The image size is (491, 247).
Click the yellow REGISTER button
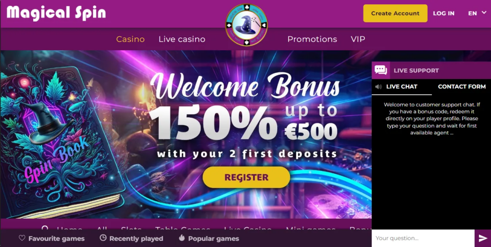point(246,177)
